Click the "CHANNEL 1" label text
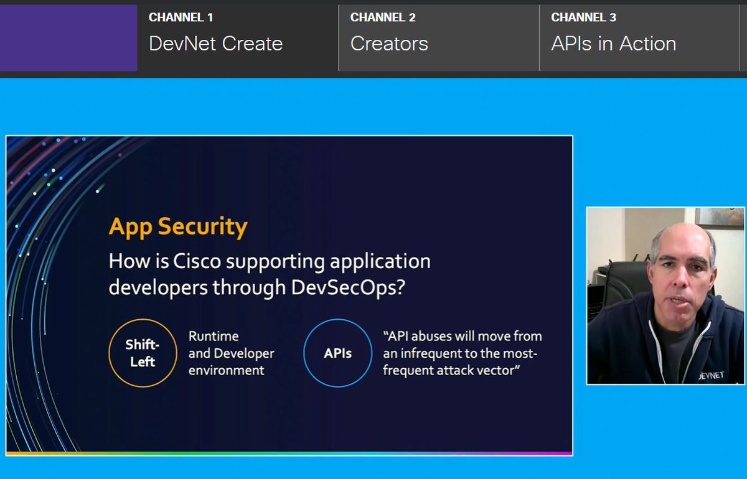The height and width of the screenshot is (479, 747). pyautogui.click(x=181, y=17)
